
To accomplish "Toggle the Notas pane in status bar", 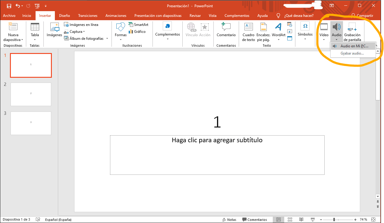I will coord(229,219).
